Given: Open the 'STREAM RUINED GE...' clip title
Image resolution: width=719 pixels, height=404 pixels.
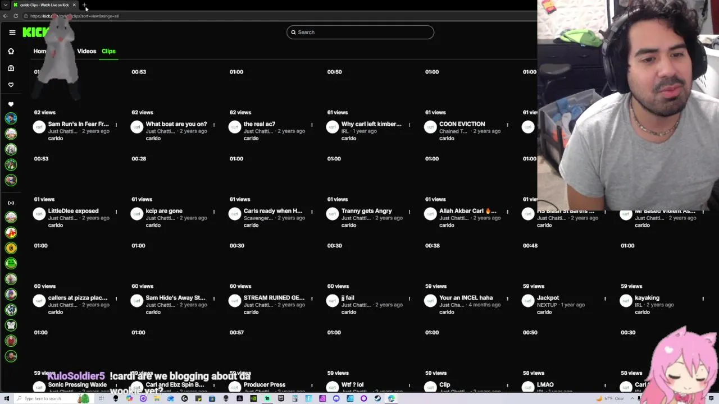Looking at the screenshot, I should (274, 298).
